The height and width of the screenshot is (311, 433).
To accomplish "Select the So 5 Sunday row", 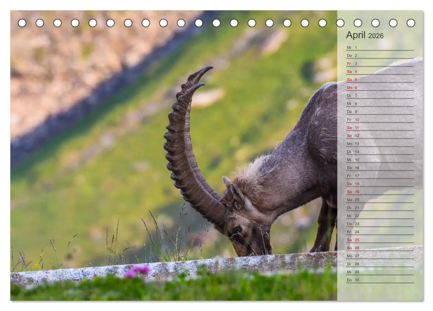I will click(x=380, y=79).
